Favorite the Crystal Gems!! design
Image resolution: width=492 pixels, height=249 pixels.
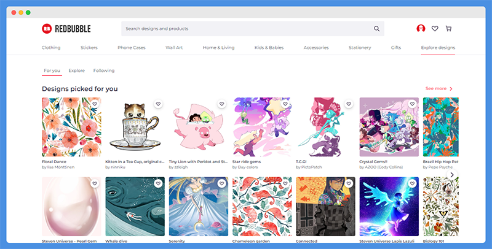(412, 104)
